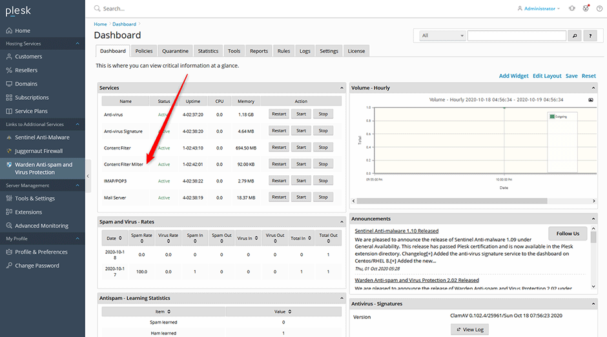Screen dimensions: 607x337
Task: Open Customers from the sidebar
Action: [28, 57]
